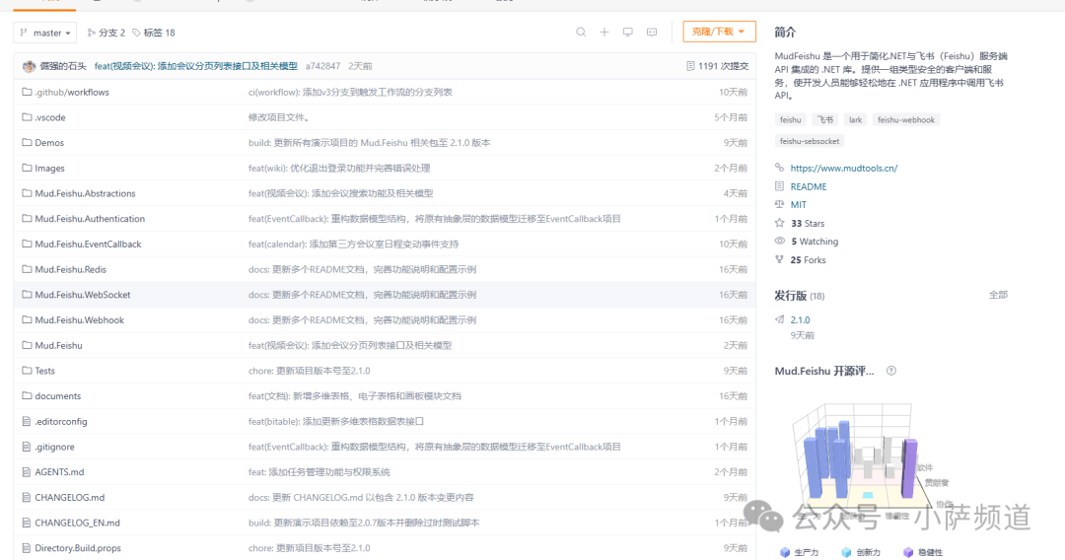Click the README book icon

coord(779,186)
